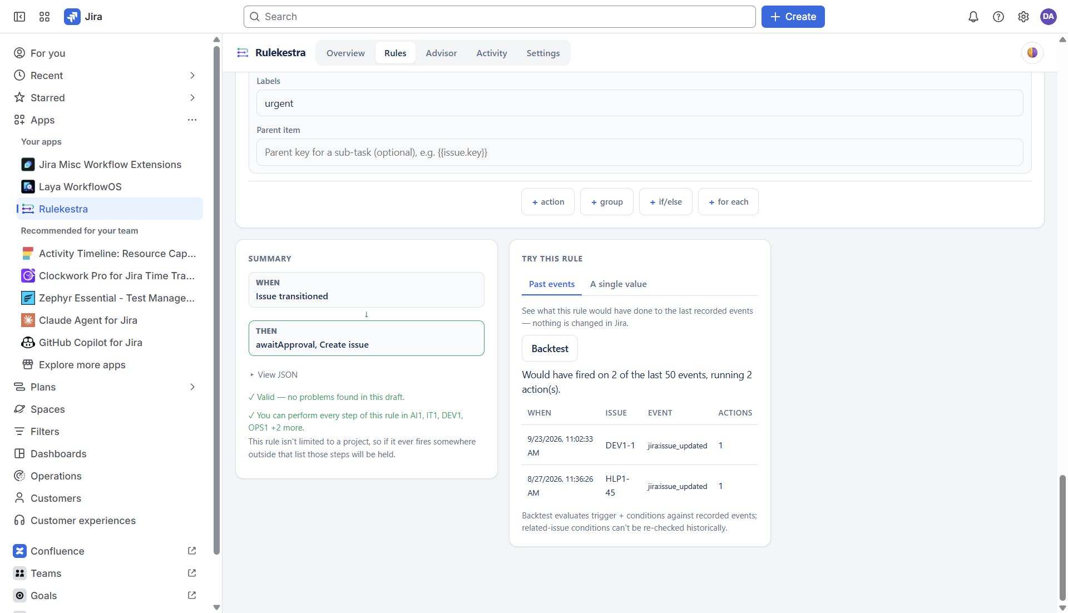1068x613 pixels.
Task: Open Clockwork Pro for Jira app
Action: click(110, 276)
